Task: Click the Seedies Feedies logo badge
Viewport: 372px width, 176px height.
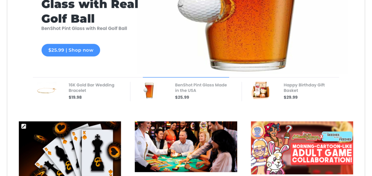Action: [337, 136]
